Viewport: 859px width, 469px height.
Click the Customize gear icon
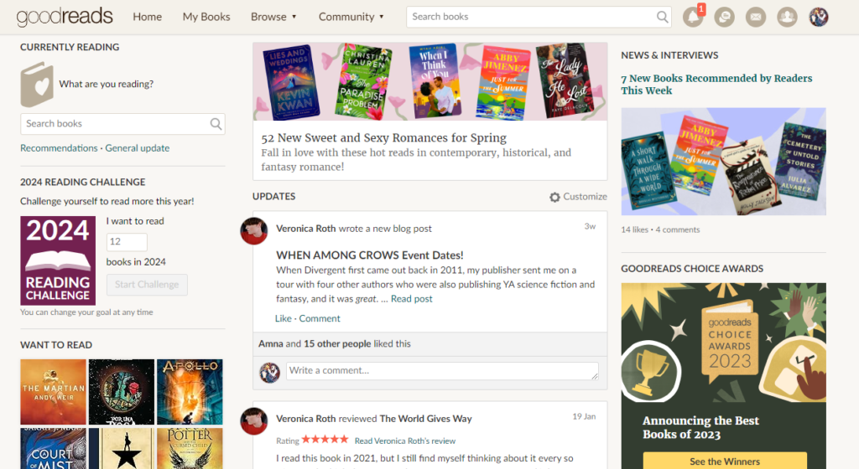(554, 197)
